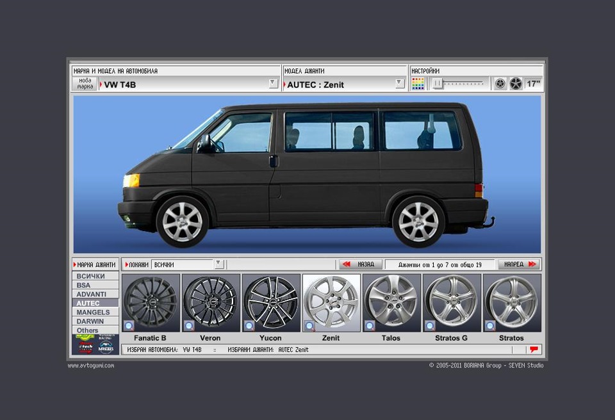Open the AUTEC : Zenit wheel model dropdown

coord(399,83)
